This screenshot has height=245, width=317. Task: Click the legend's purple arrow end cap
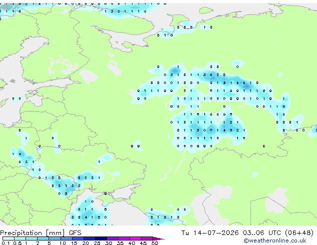point(158,238)
